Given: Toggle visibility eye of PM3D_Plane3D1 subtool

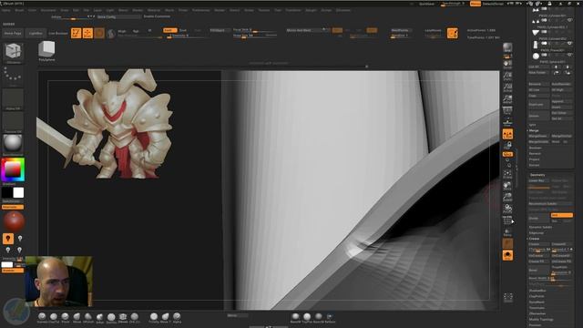Looking at the screenshot, I should pos(569,43).
